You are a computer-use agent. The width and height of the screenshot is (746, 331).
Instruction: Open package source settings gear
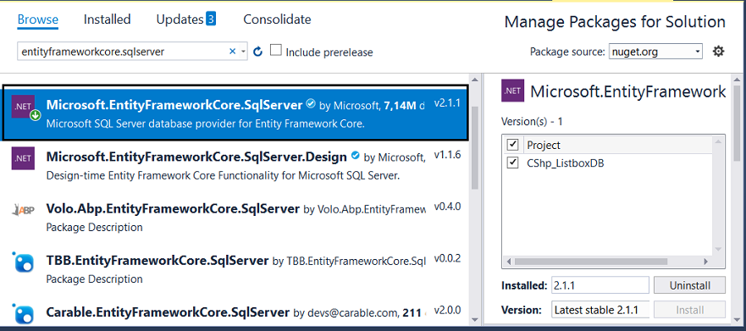click(x=718, y=52)
